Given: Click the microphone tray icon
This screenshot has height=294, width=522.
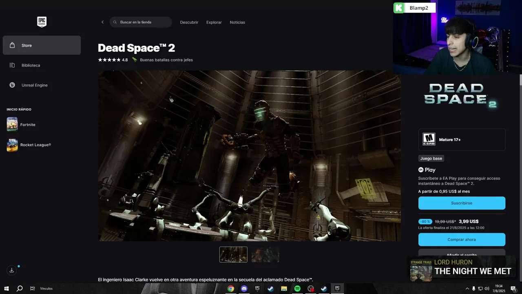Looking at the screenshot, I should point(473,289).
